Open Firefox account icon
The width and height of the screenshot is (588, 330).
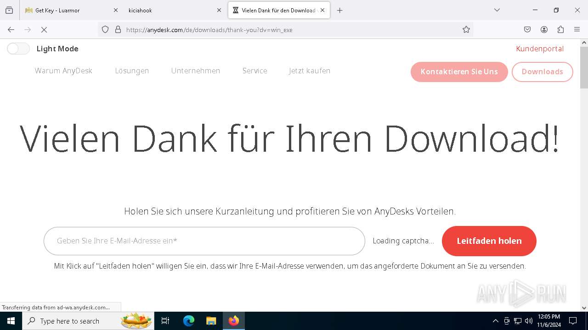click(x=544, y=29)
